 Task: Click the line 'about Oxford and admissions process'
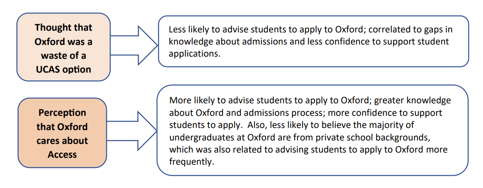[306, 113]
